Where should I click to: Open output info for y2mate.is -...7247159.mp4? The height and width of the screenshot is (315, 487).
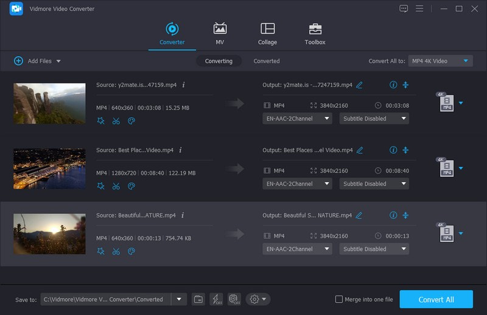[x=393, y=85]
